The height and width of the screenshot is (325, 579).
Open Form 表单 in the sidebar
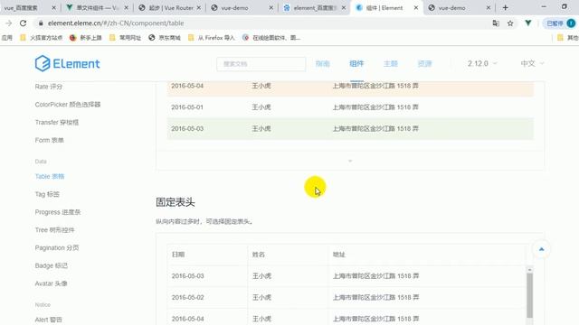(x=49, y=140)
